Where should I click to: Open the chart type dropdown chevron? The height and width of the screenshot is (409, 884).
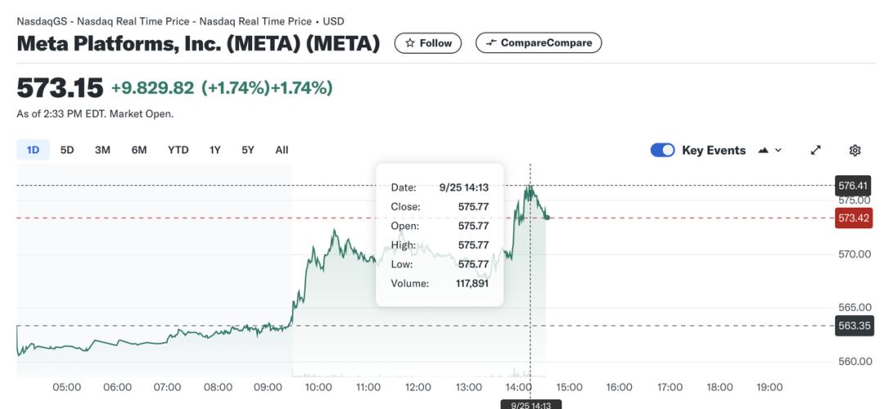point(778,151)
